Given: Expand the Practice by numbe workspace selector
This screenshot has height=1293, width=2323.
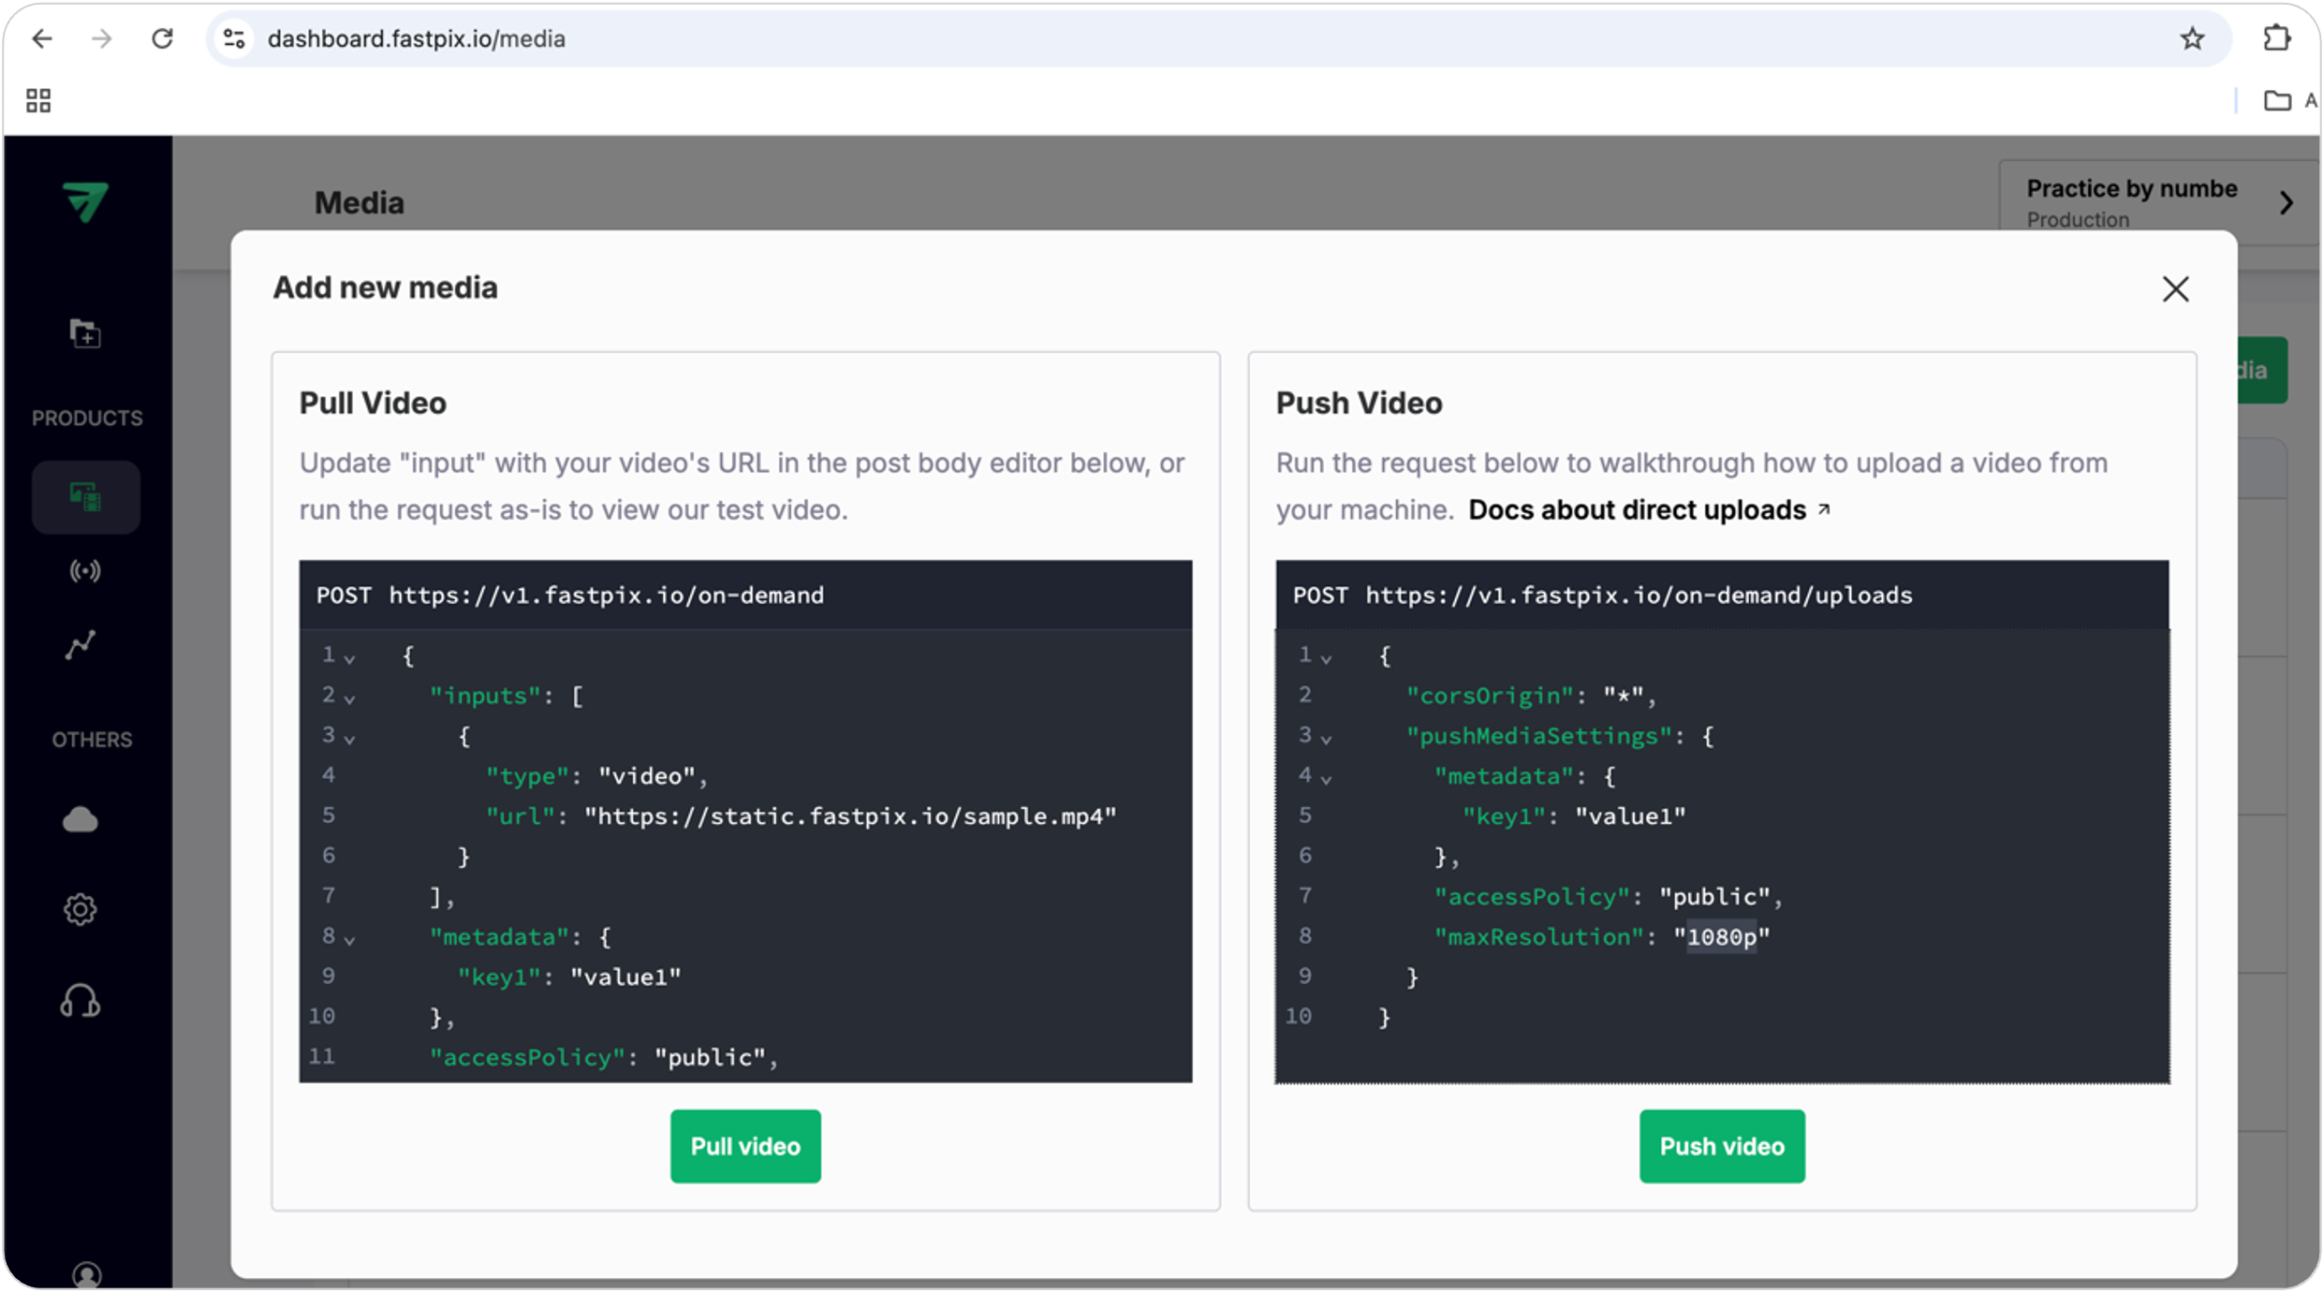Looking at the screenshot, I should (2286, 203).
